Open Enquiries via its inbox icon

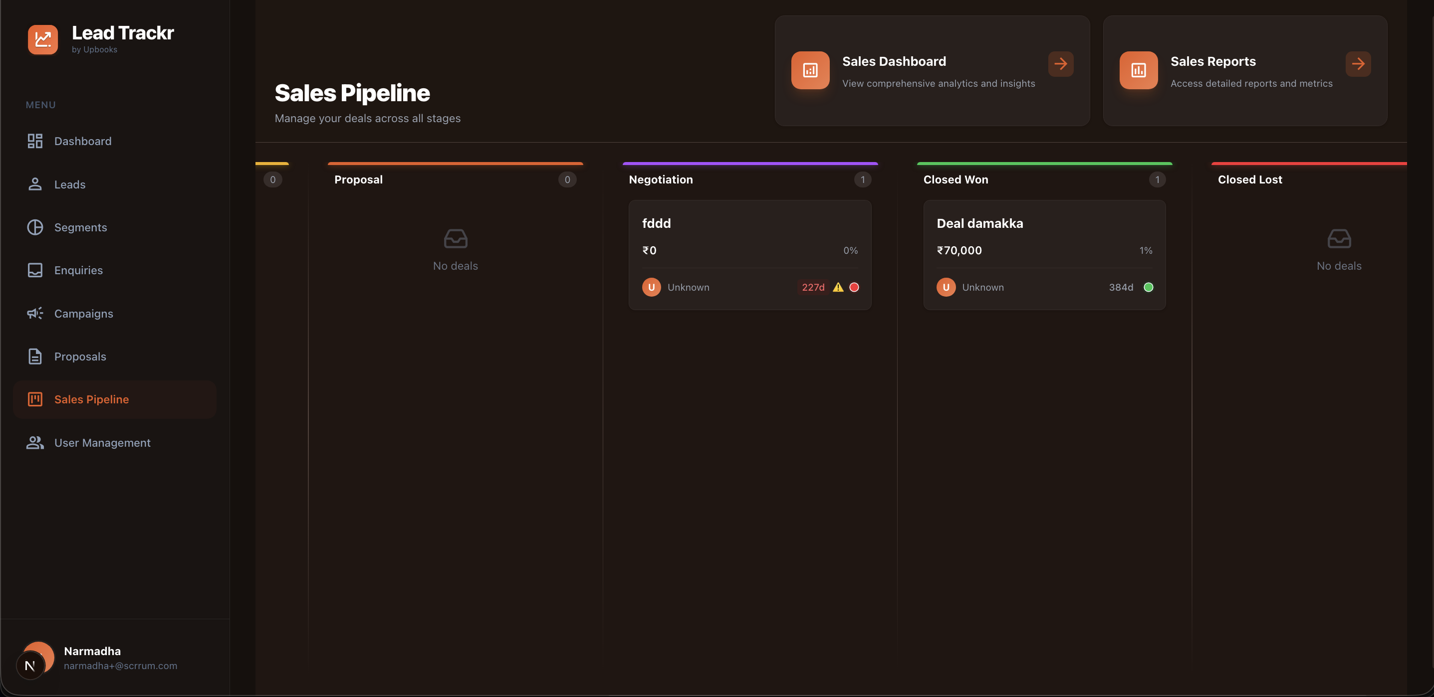point(35,270)
